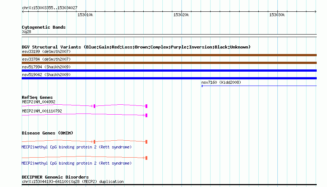Click the left arrow end of the ruler

[x=23, y=11]
